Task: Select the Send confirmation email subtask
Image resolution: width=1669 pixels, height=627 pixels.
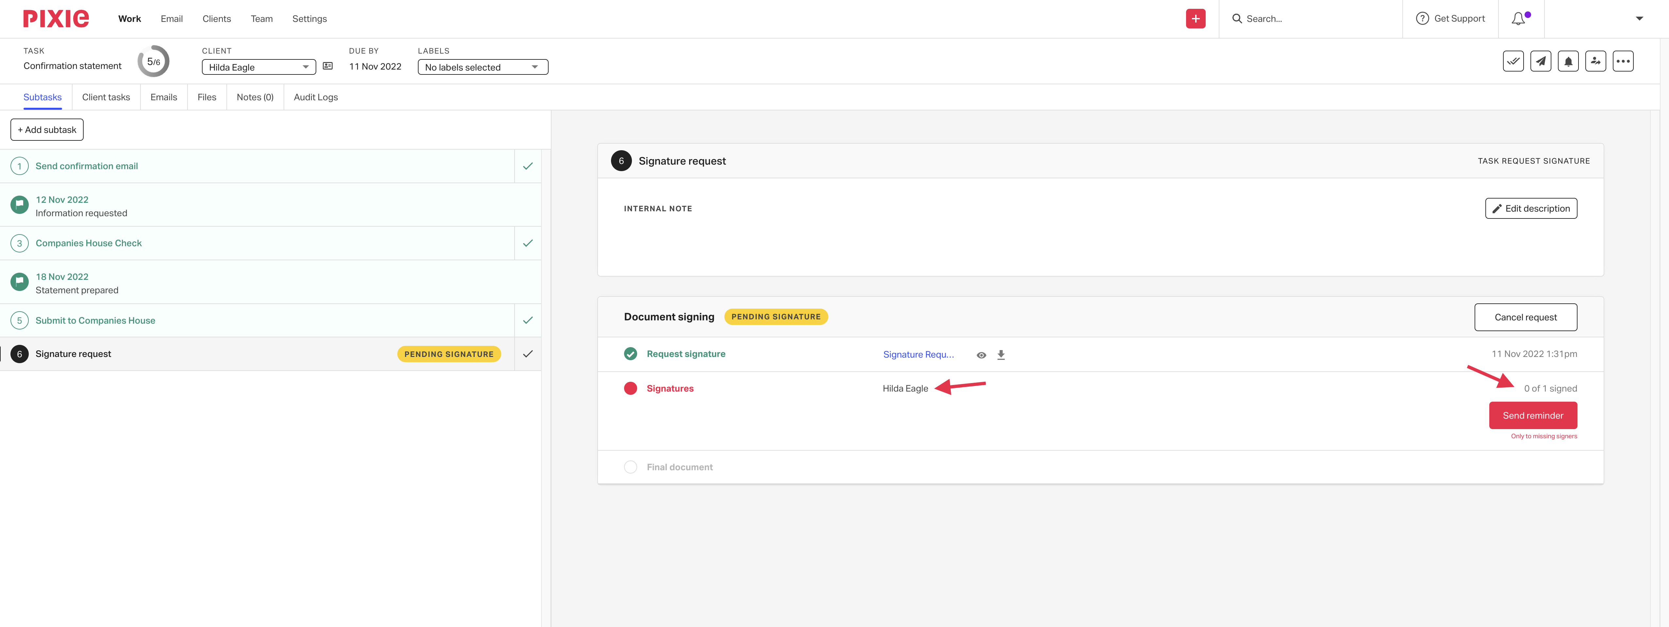Action: [x=257, y=166]
